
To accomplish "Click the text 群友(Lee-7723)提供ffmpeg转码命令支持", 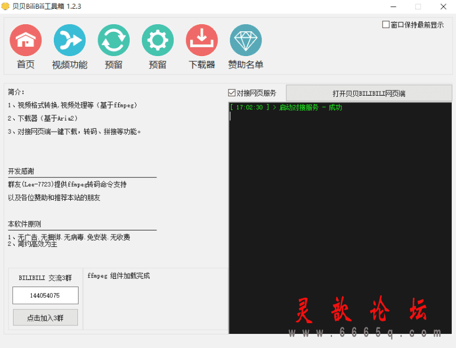I will [67, 184].
